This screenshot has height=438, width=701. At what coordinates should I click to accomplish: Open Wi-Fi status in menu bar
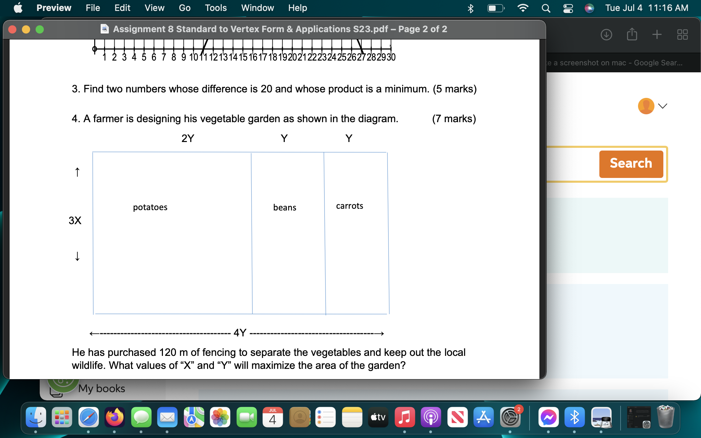(x=523, y=8)
